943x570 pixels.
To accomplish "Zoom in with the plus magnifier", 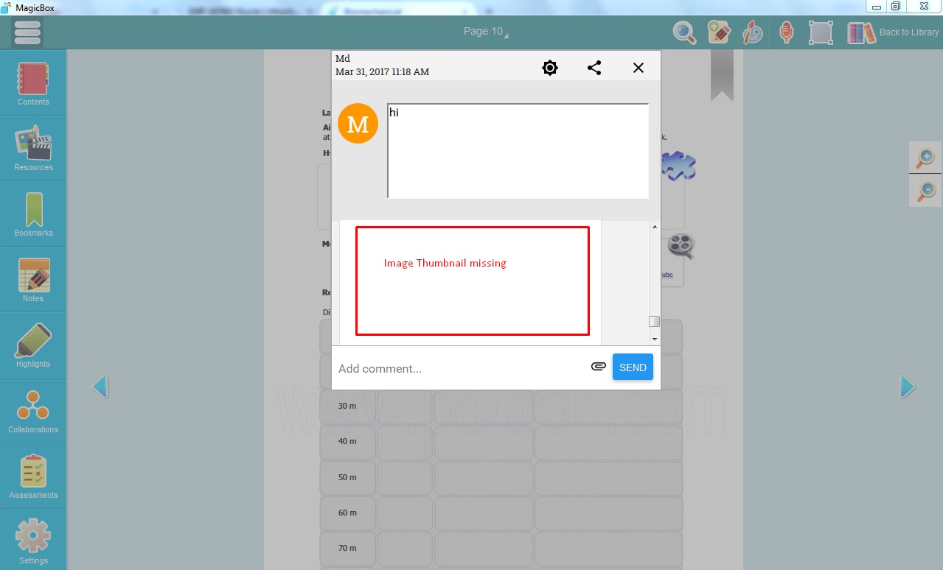I will click(x=925, y=157).
